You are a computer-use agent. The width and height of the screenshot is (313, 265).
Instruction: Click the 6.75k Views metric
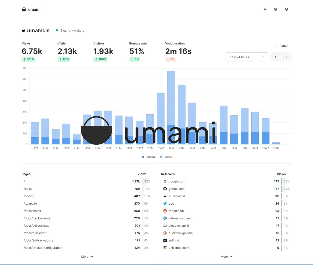pos(32,51)
